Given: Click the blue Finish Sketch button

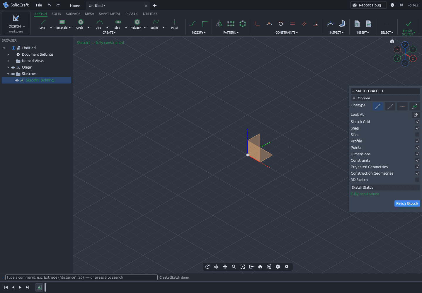Looking at the screenshot, I should click(x=407, y=203).
